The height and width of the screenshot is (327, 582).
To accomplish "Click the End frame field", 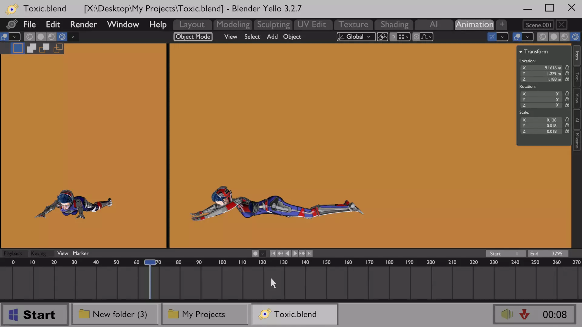I will (x=548, y=253).
